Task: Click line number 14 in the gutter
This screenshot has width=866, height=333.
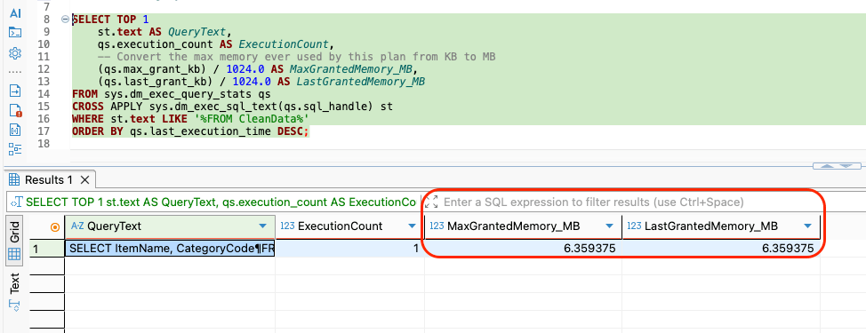Action: 44,94
